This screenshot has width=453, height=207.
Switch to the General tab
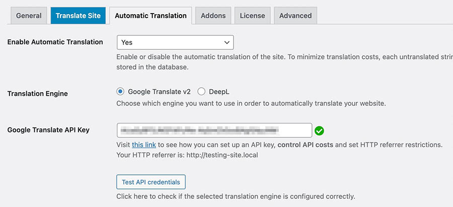click(x=29, y=16)
